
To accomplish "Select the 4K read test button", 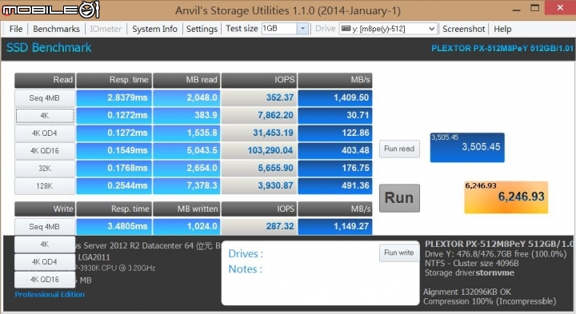I will tap(45, 116).
